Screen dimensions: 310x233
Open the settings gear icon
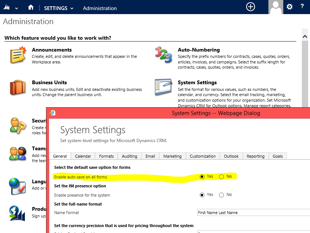290,7
